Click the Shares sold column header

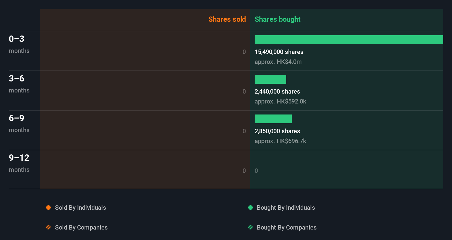point(227,19)
